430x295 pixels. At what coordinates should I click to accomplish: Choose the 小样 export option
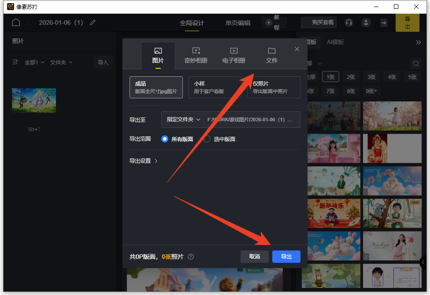click(x=215, y=87)
